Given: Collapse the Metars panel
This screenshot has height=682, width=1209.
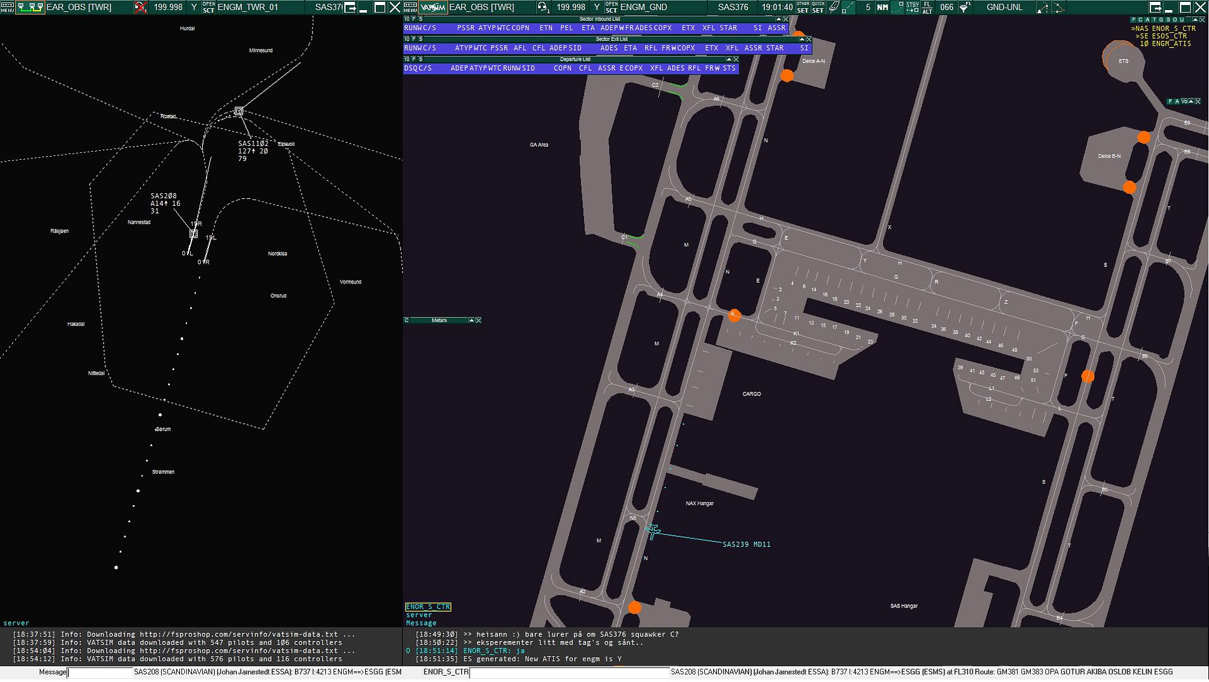Looking at the screenshot, I should pos(471,320).
